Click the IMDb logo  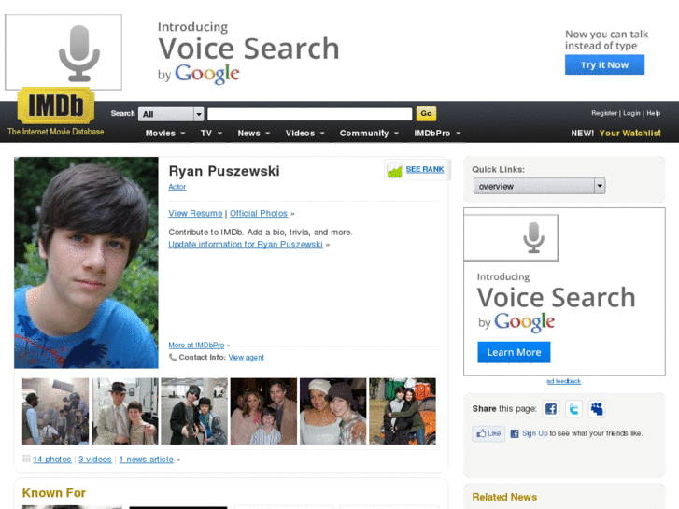[x=56, y=105]
